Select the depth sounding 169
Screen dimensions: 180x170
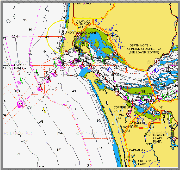pos(41,121)
